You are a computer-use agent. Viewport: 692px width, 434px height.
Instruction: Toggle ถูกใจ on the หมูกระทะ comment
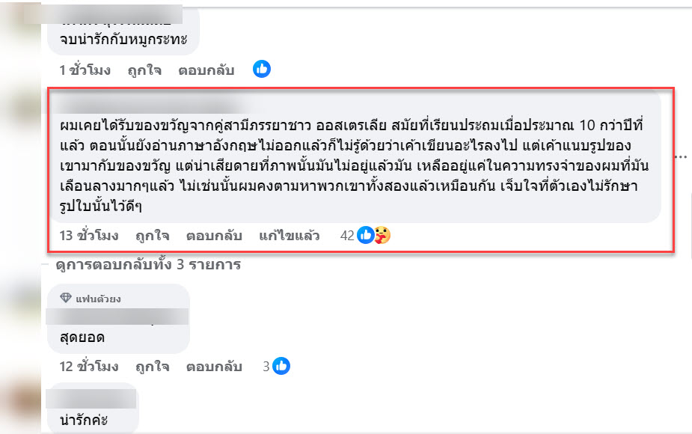pos(144,70)
